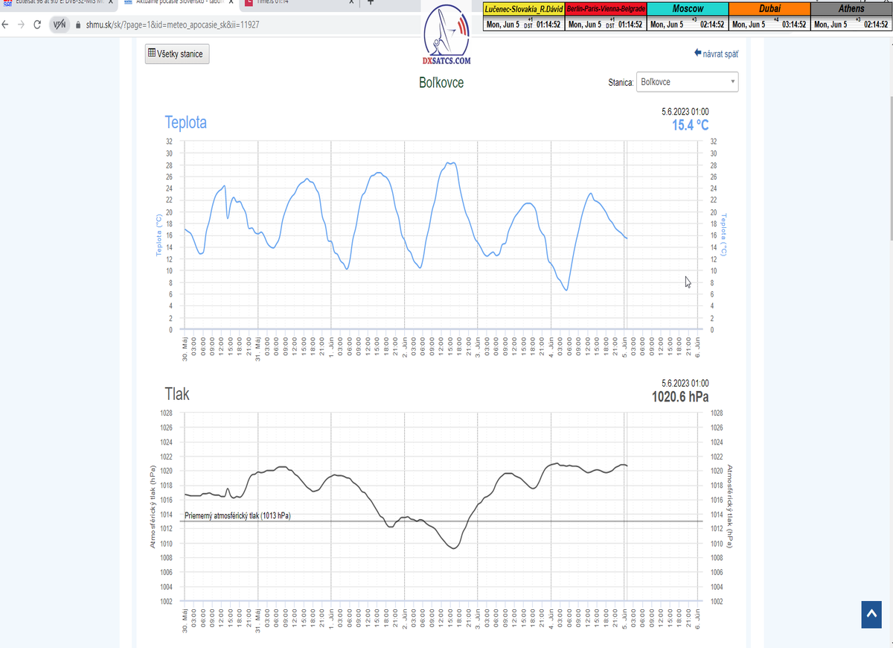Reload the page with the refresh icon

37,25
